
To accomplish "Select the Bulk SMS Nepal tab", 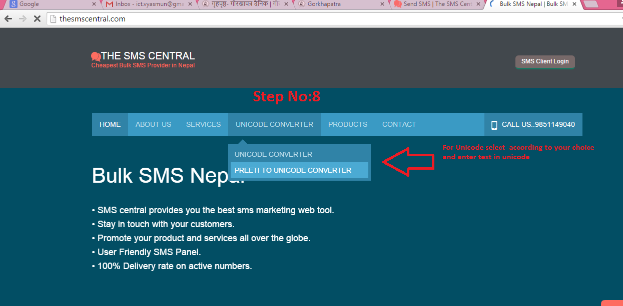I will (x=533, y=4).
